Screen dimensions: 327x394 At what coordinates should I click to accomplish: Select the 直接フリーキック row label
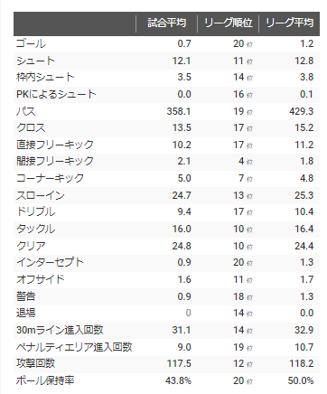(x=55, y=145)
